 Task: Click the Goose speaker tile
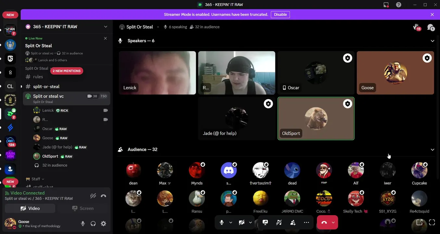pyautogui.click(x=396, y=73)
